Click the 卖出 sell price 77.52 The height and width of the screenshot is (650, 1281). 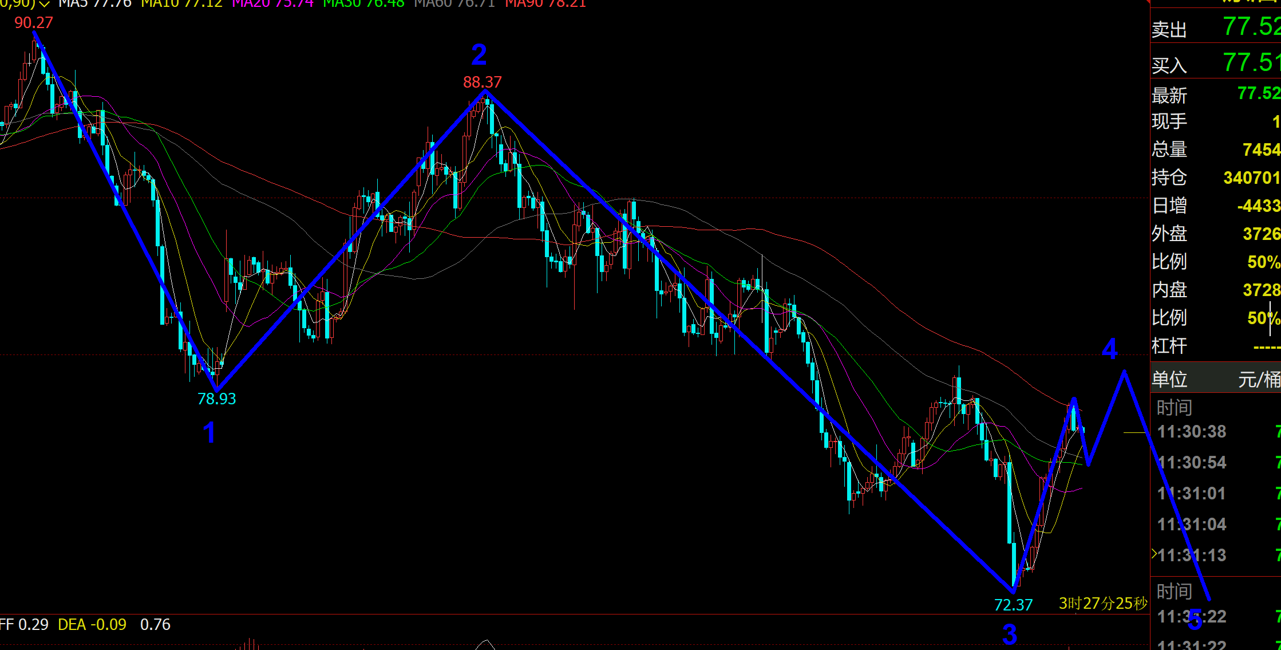click(x=1251, y=26)
